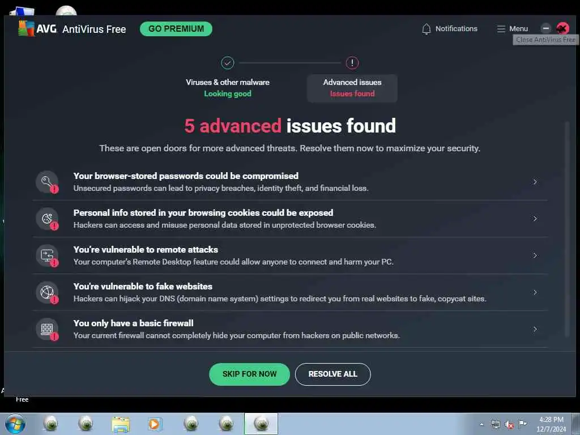Click the network tray icon
The image size is (580, 435).
point(495,425)
